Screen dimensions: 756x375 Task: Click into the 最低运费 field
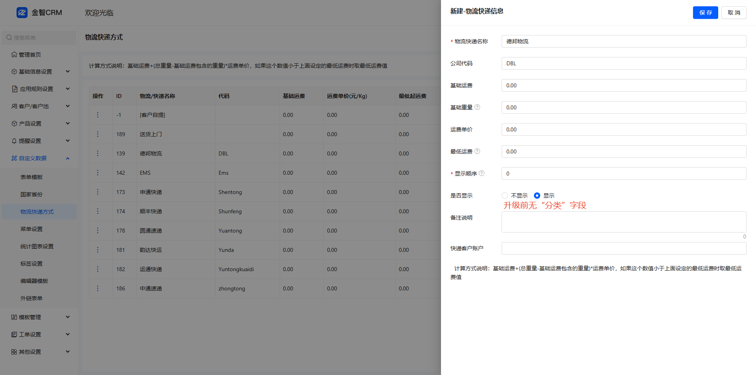624,151
